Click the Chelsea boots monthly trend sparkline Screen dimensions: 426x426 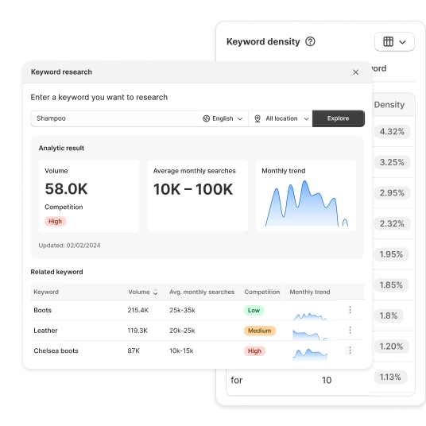[310, 354]
